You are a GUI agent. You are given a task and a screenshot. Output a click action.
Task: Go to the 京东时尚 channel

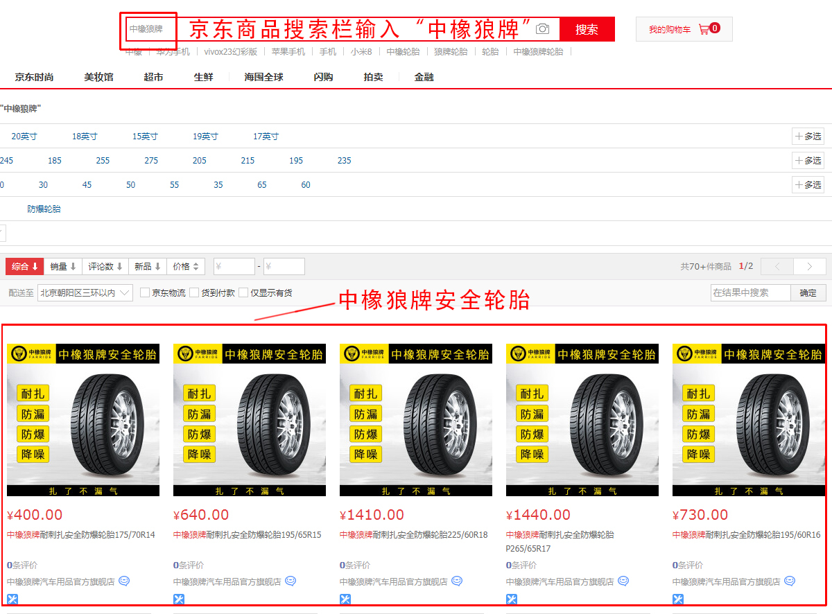coord(35,77)
